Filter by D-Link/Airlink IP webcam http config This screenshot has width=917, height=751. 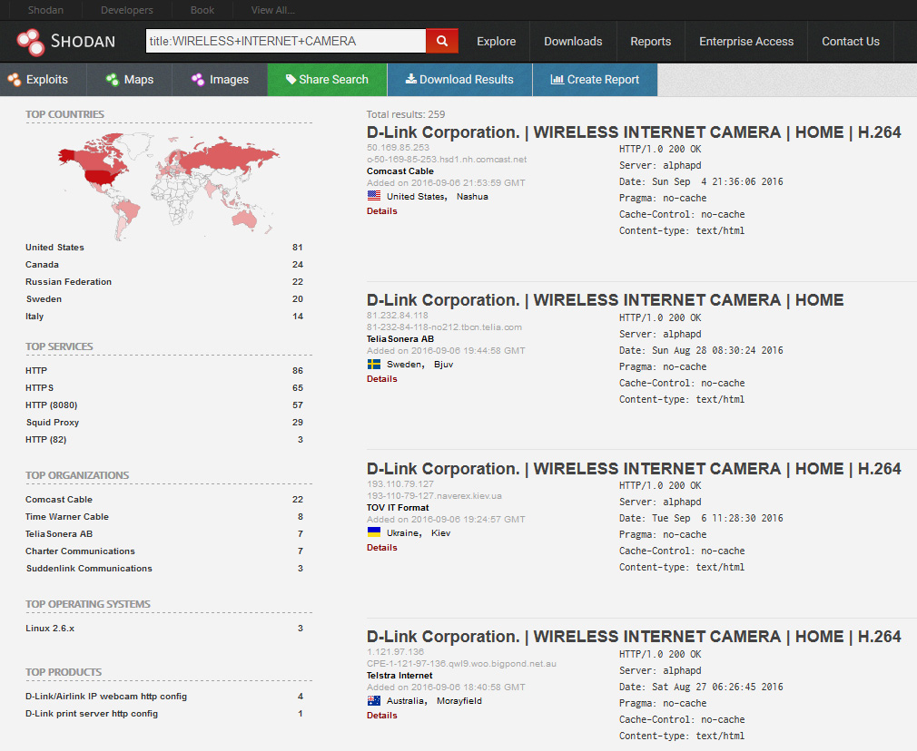pyautogui.click(x=106, y=696)
